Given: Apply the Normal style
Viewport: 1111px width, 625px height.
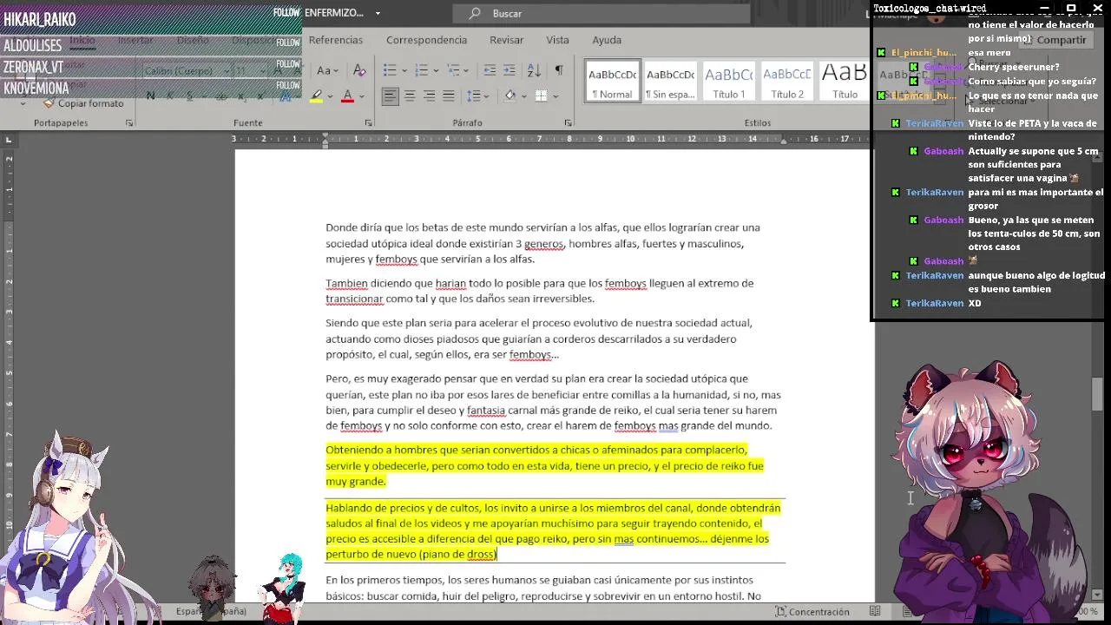Looking at the screenshot, I should [x=613, y=81].
